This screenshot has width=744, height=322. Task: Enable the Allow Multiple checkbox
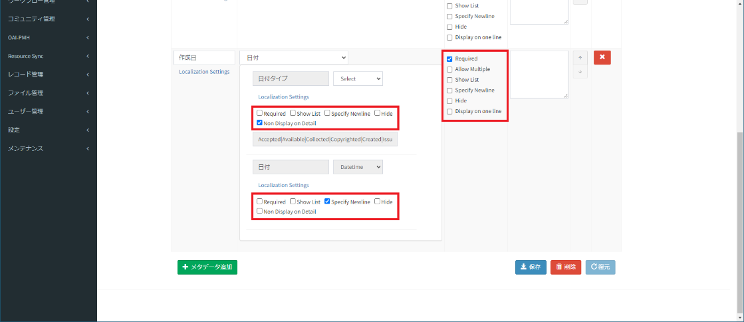pyautogui.click(x=449, y=69)
